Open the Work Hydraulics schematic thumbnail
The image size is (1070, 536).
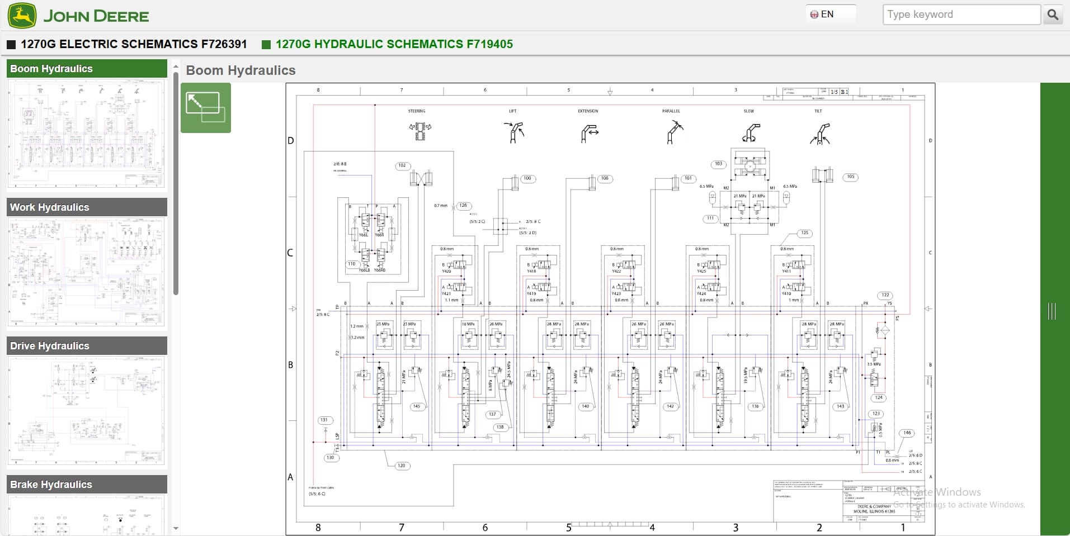[86, 272]
